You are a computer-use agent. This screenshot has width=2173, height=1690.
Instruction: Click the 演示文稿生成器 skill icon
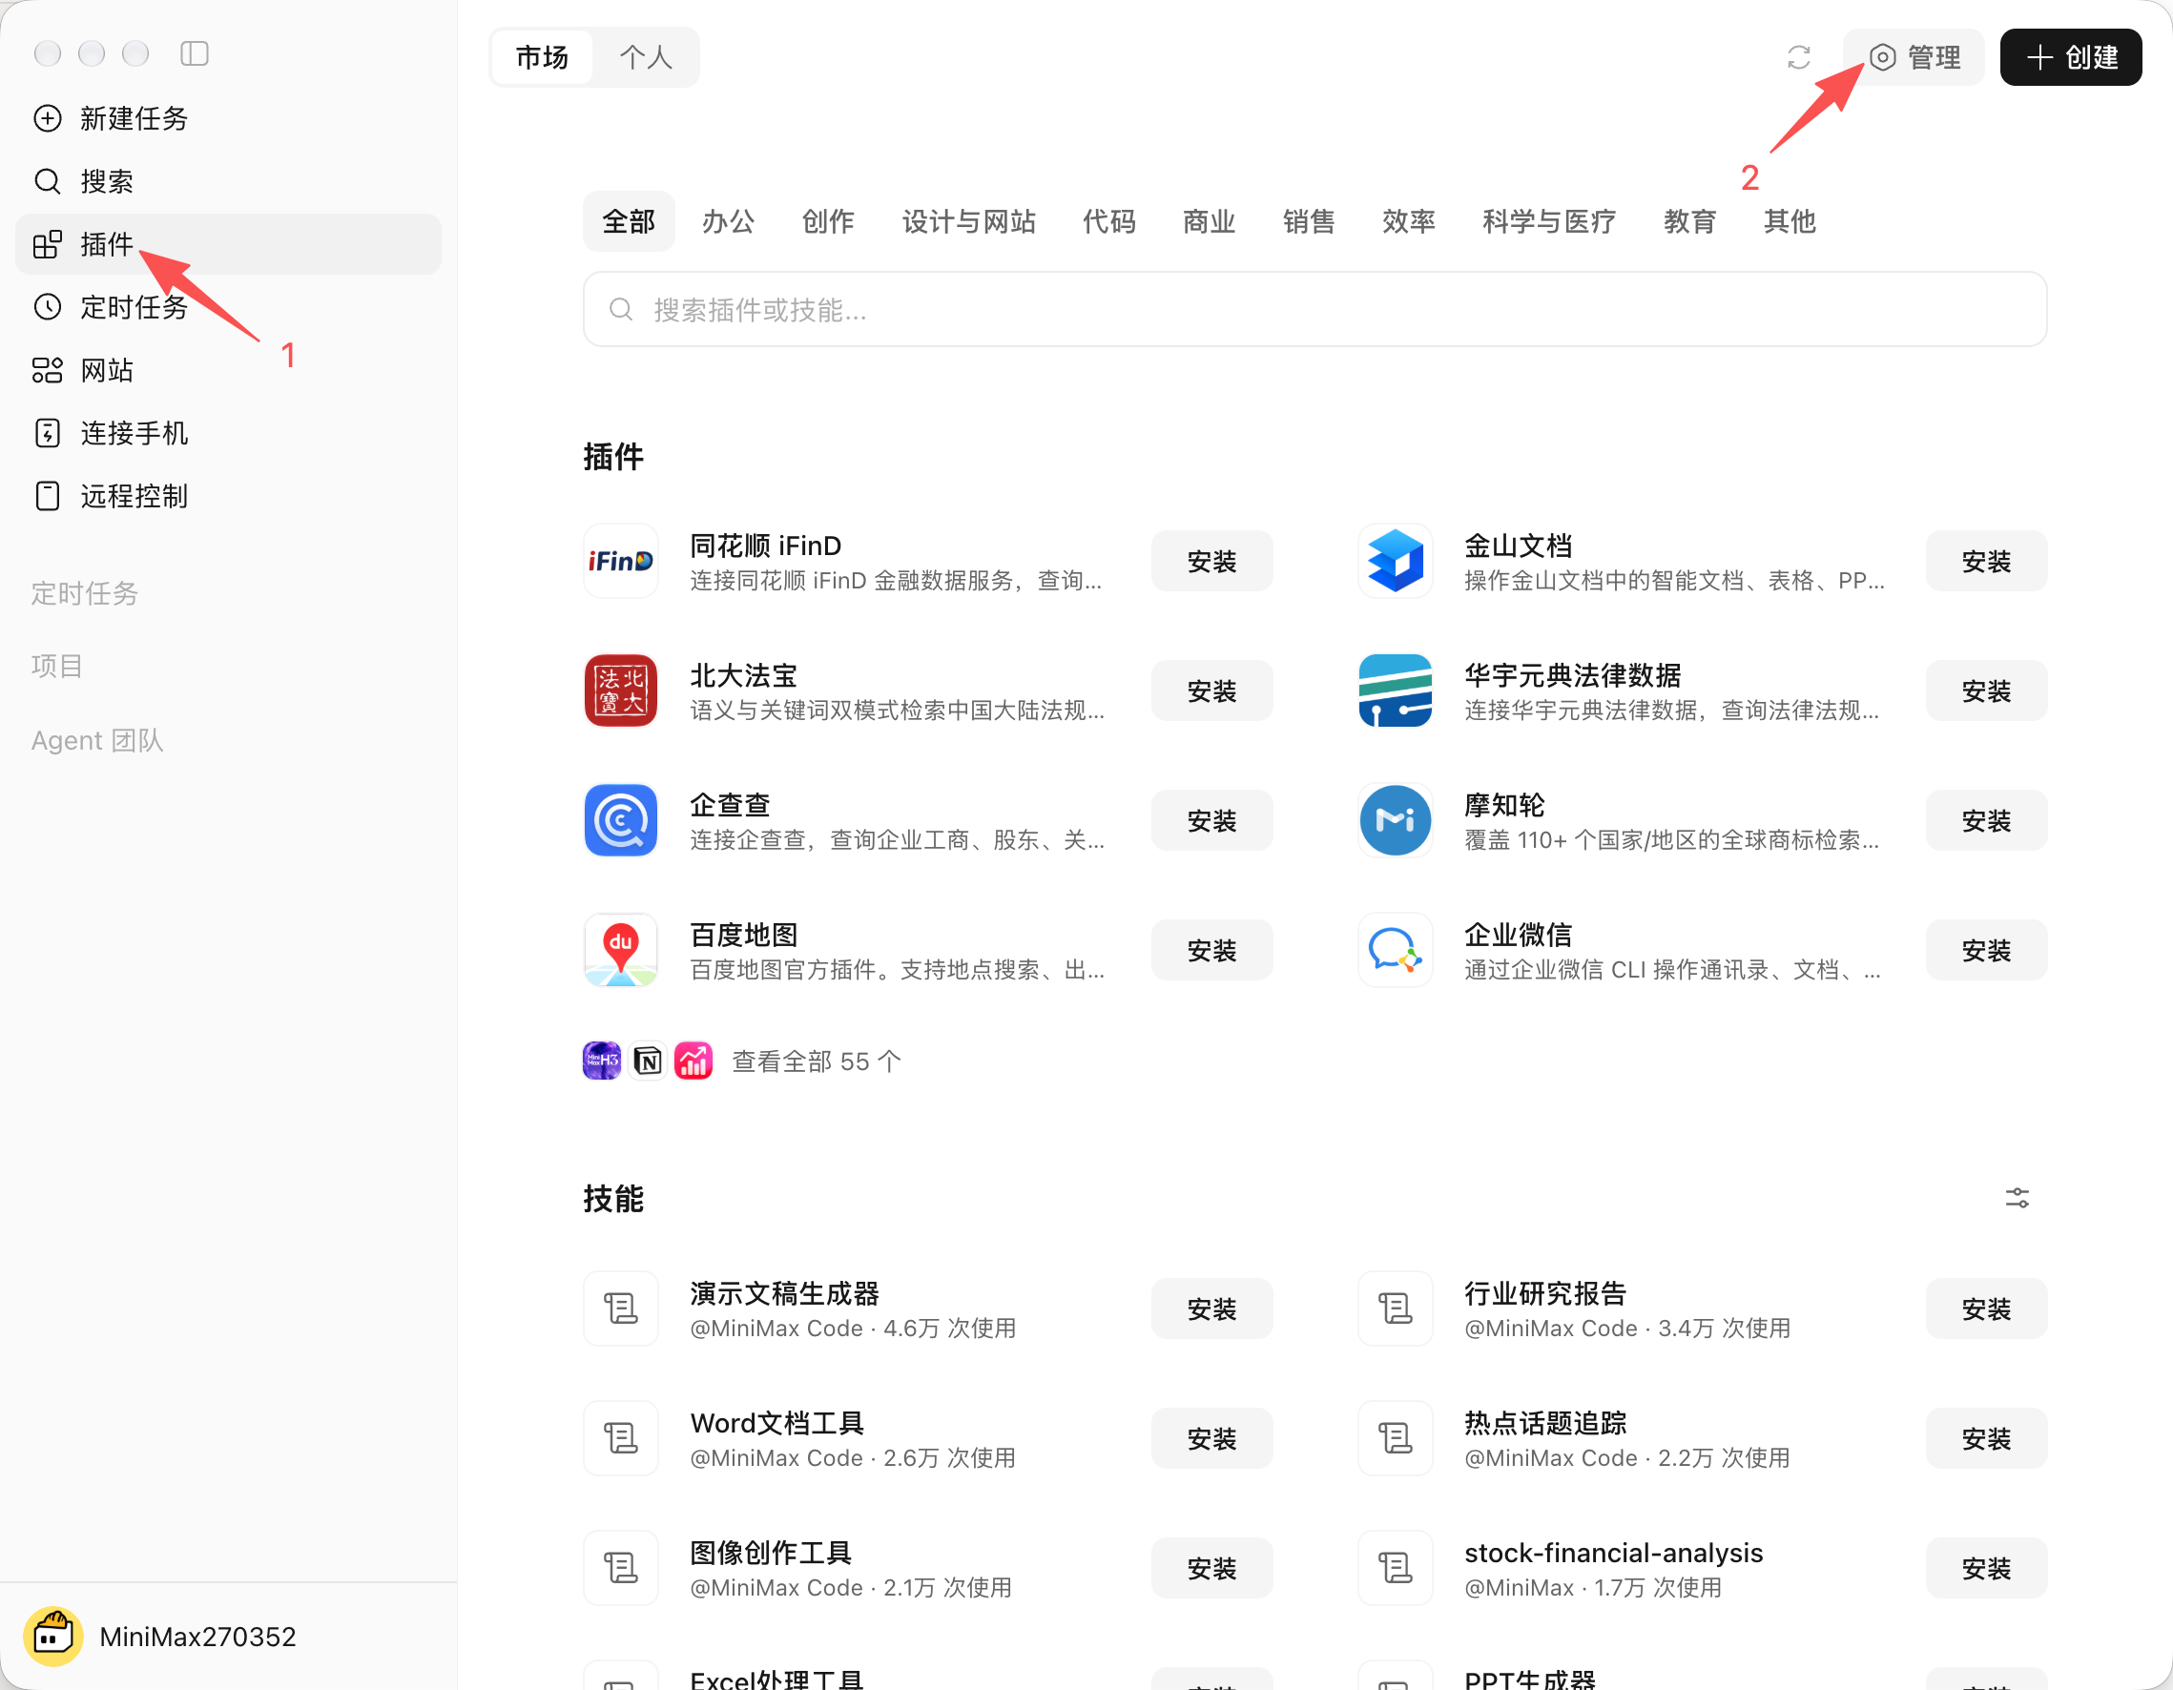(620, 1309)
